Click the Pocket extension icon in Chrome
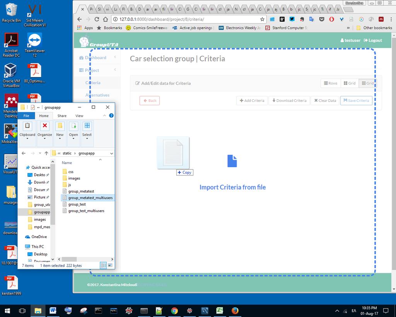Screen dimensions: 396x317 (x=321, y=19)
